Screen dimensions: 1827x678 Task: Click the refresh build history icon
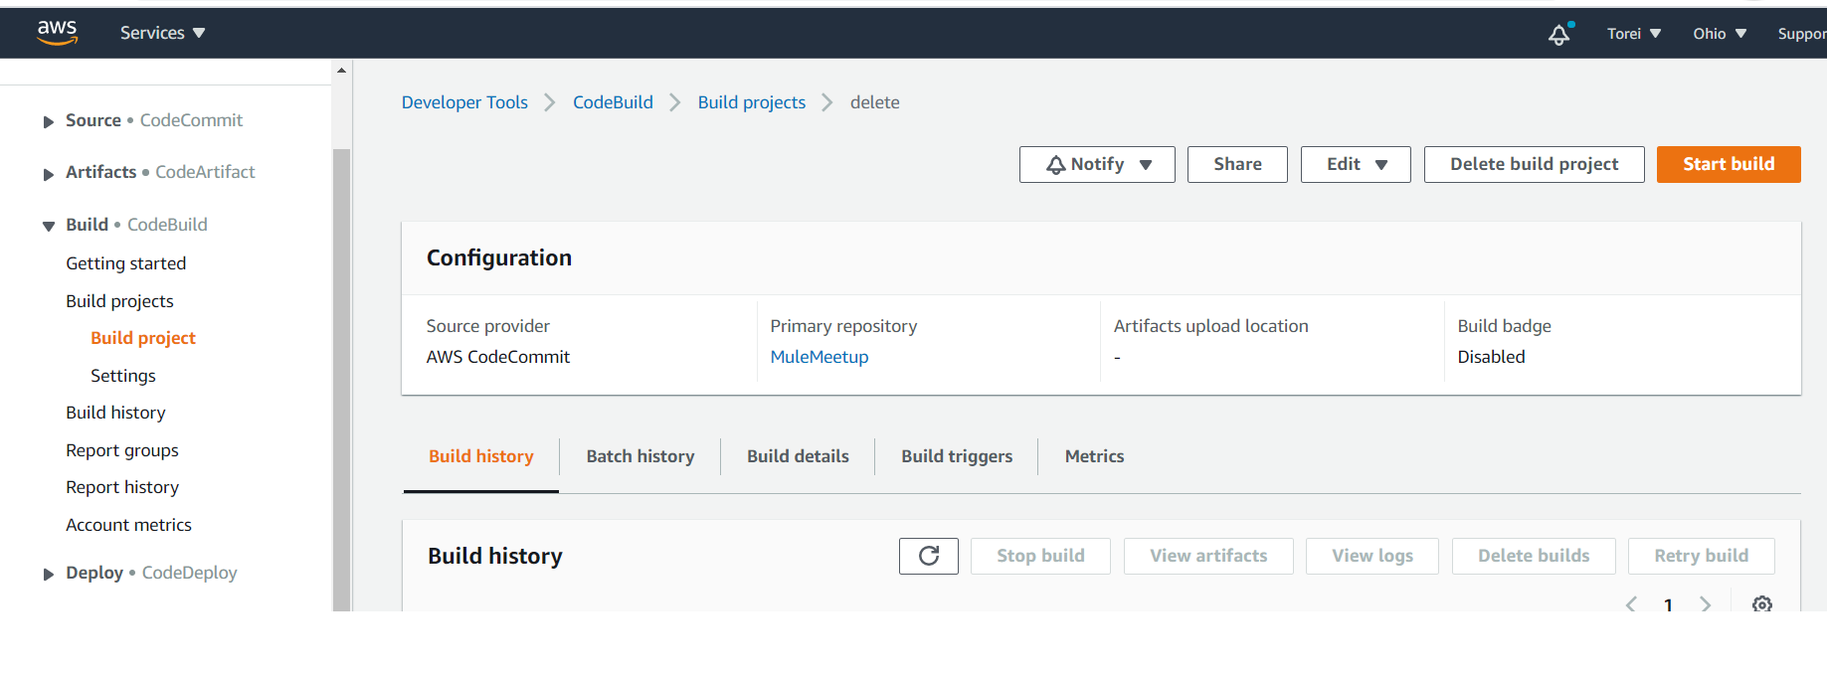(x=928, y=556)
